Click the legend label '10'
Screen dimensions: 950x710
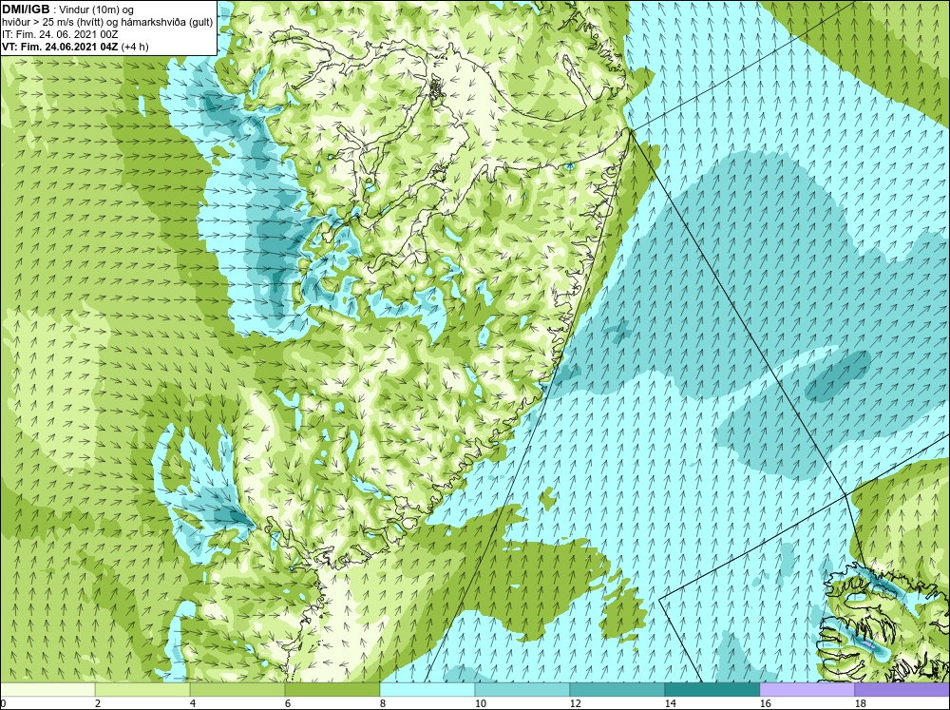(x=480, y=703)
